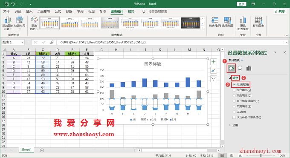Click the Tell me search box

tap(158, 11)
